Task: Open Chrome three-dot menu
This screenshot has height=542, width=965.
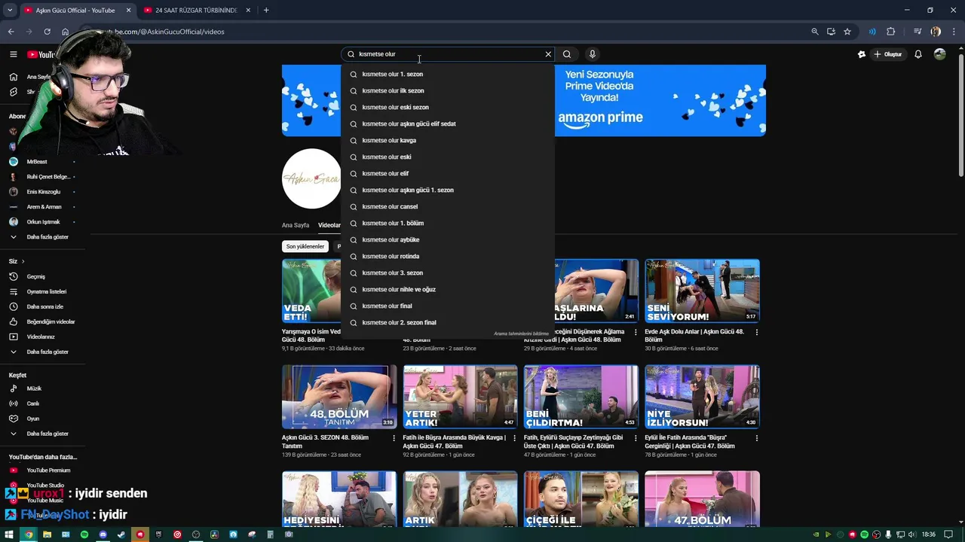Action: click(953, 32)
